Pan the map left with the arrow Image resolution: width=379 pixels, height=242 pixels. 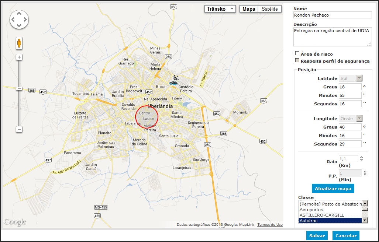(13, 20)
